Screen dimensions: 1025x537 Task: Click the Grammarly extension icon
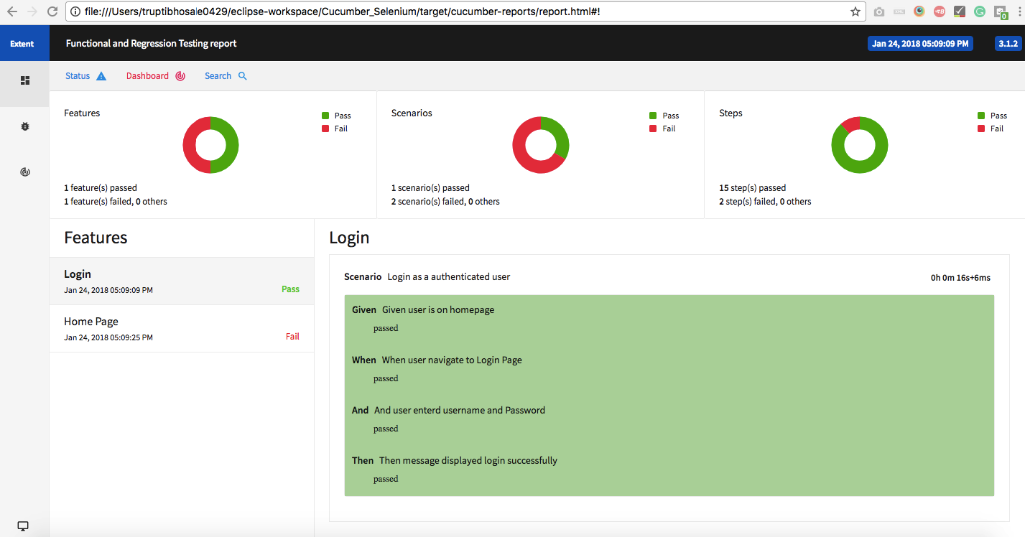click(979, 11)
